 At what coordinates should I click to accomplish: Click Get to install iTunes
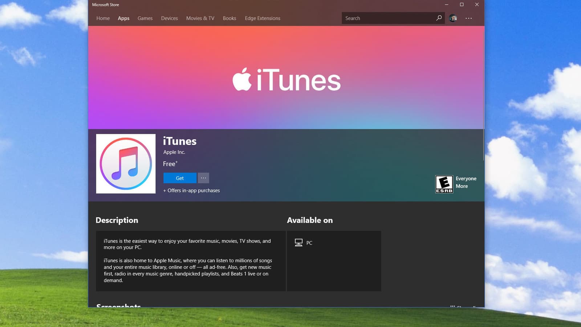click(180, 178)
